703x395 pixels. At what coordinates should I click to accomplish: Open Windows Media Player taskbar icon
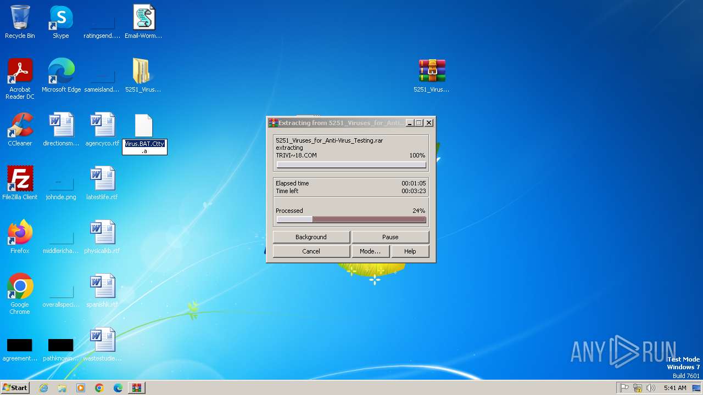click(x=81, y=388)
